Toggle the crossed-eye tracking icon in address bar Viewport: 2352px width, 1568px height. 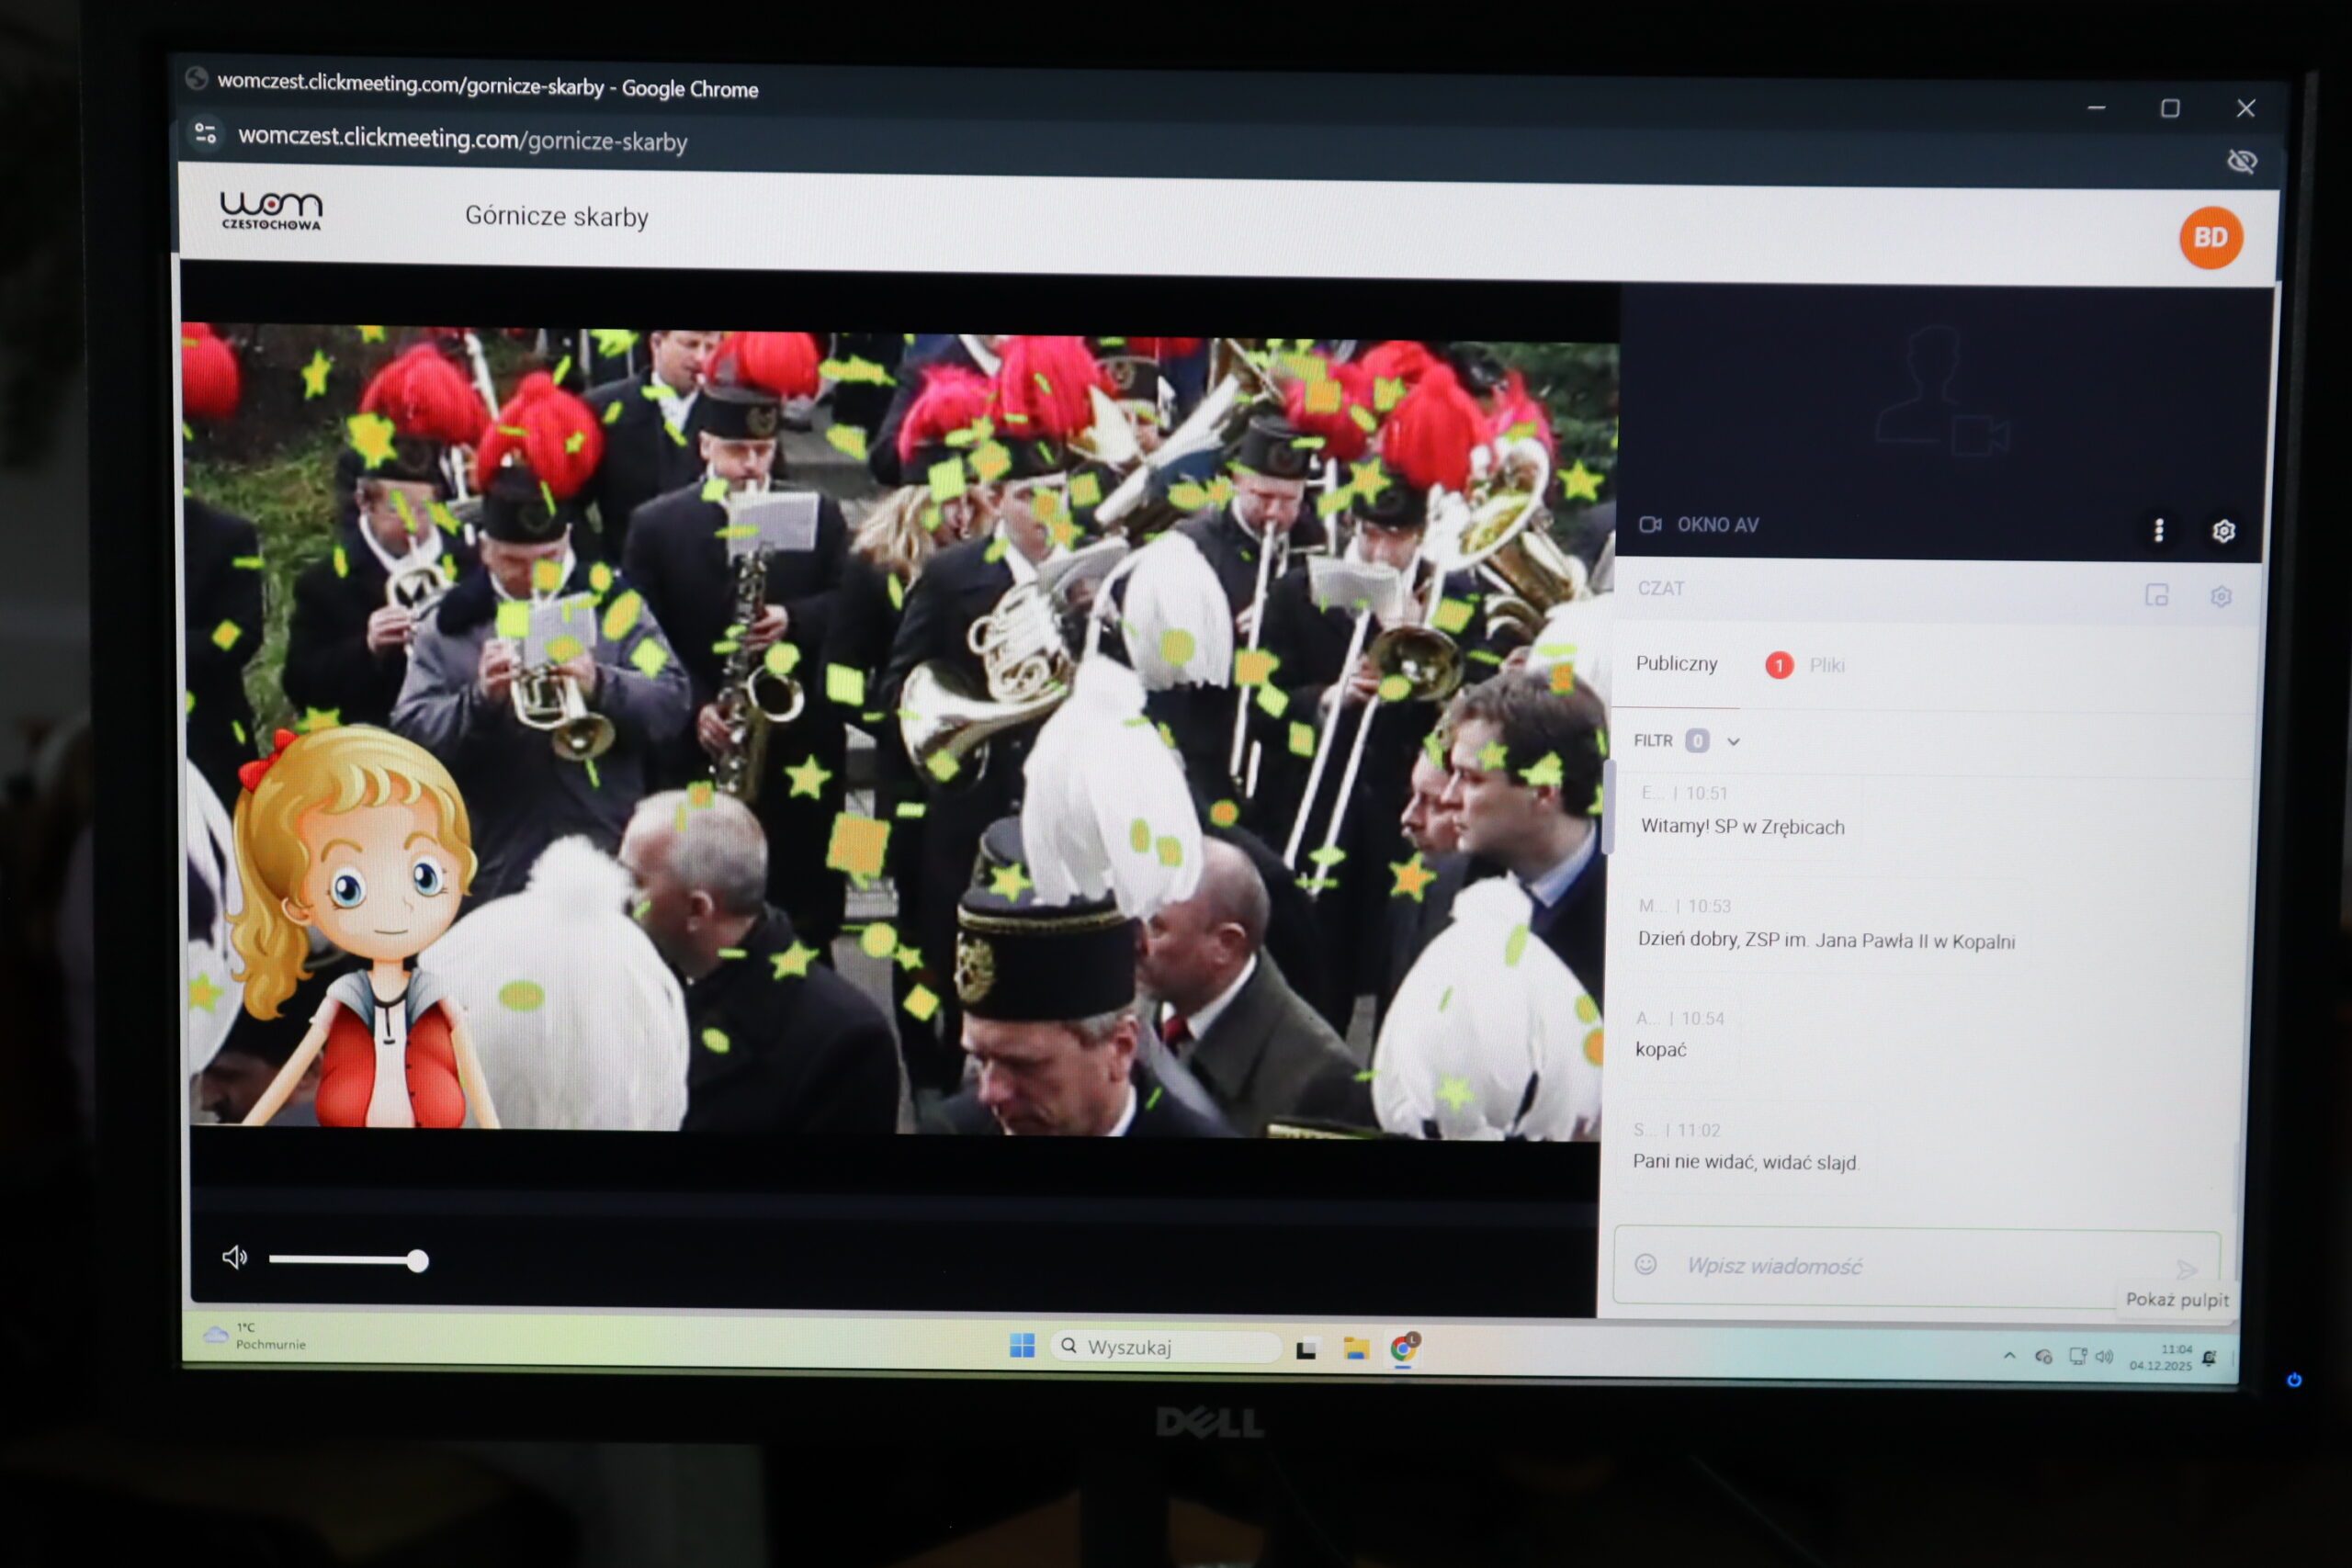tap(2241, 161)
